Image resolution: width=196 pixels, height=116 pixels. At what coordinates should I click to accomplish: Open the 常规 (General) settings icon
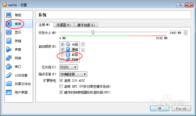point(9,15)
